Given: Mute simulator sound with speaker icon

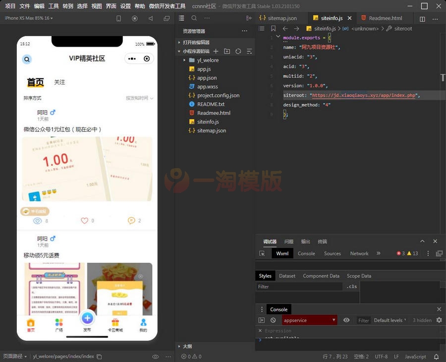Looking at the screenshot, I should [x=151, y=18].
